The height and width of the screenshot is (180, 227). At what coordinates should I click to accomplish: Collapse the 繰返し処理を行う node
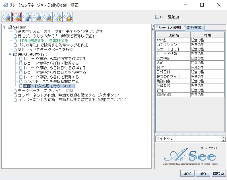point(10,54)
